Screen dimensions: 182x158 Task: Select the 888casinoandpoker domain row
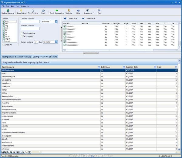pos(89,109)
